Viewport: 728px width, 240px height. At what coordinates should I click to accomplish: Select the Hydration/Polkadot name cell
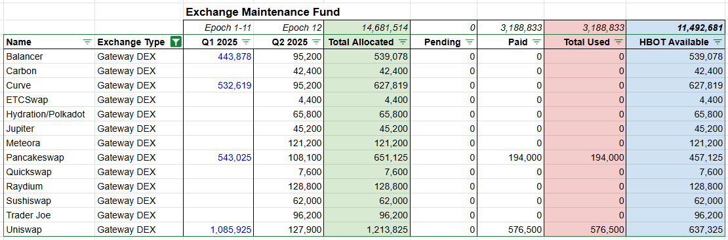[49, 114]
